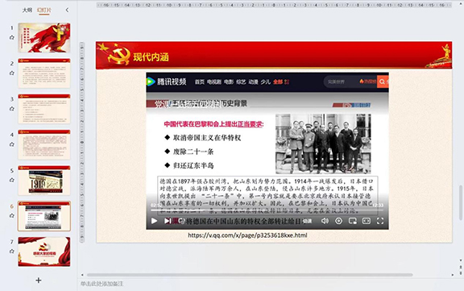This screenshot has width=464, height=291.
Task: Toggle the star icon beside slide 7
Action: 12,252
